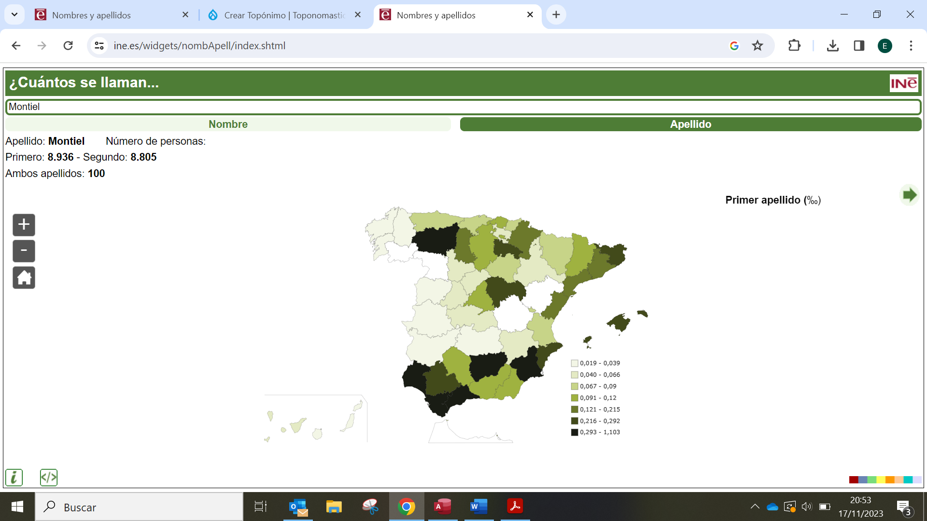Image resolution: width=927 pixels, height=521 pixels.
Task: Advance maps with the green arrow icon
Action: [x=910, y=195]
